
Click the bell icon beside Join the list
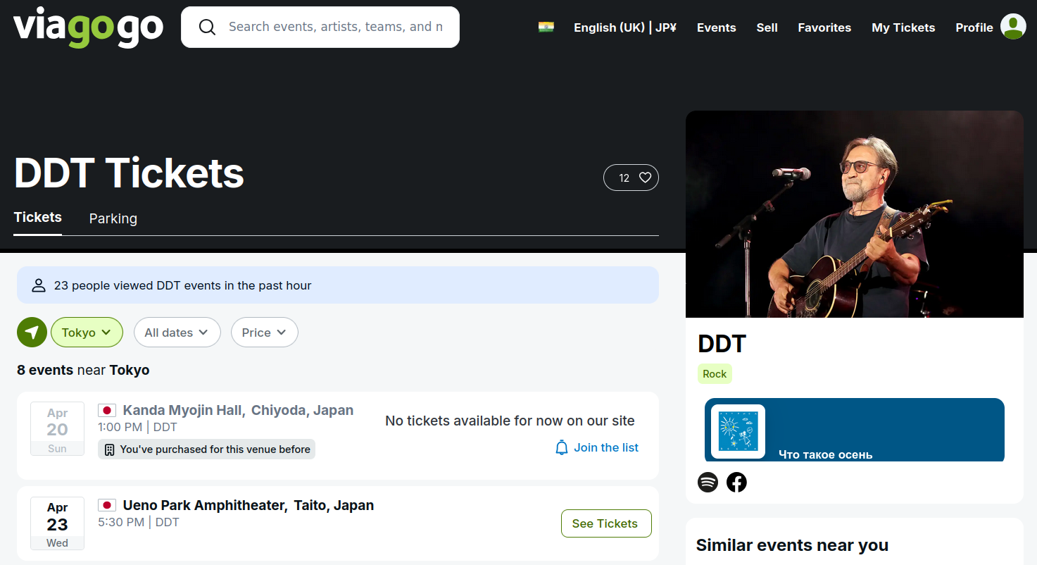562,448
